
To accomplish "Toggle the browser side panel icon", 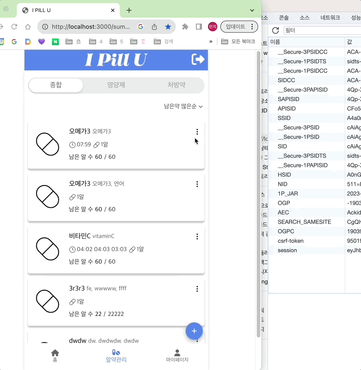I will pos(199,27).
